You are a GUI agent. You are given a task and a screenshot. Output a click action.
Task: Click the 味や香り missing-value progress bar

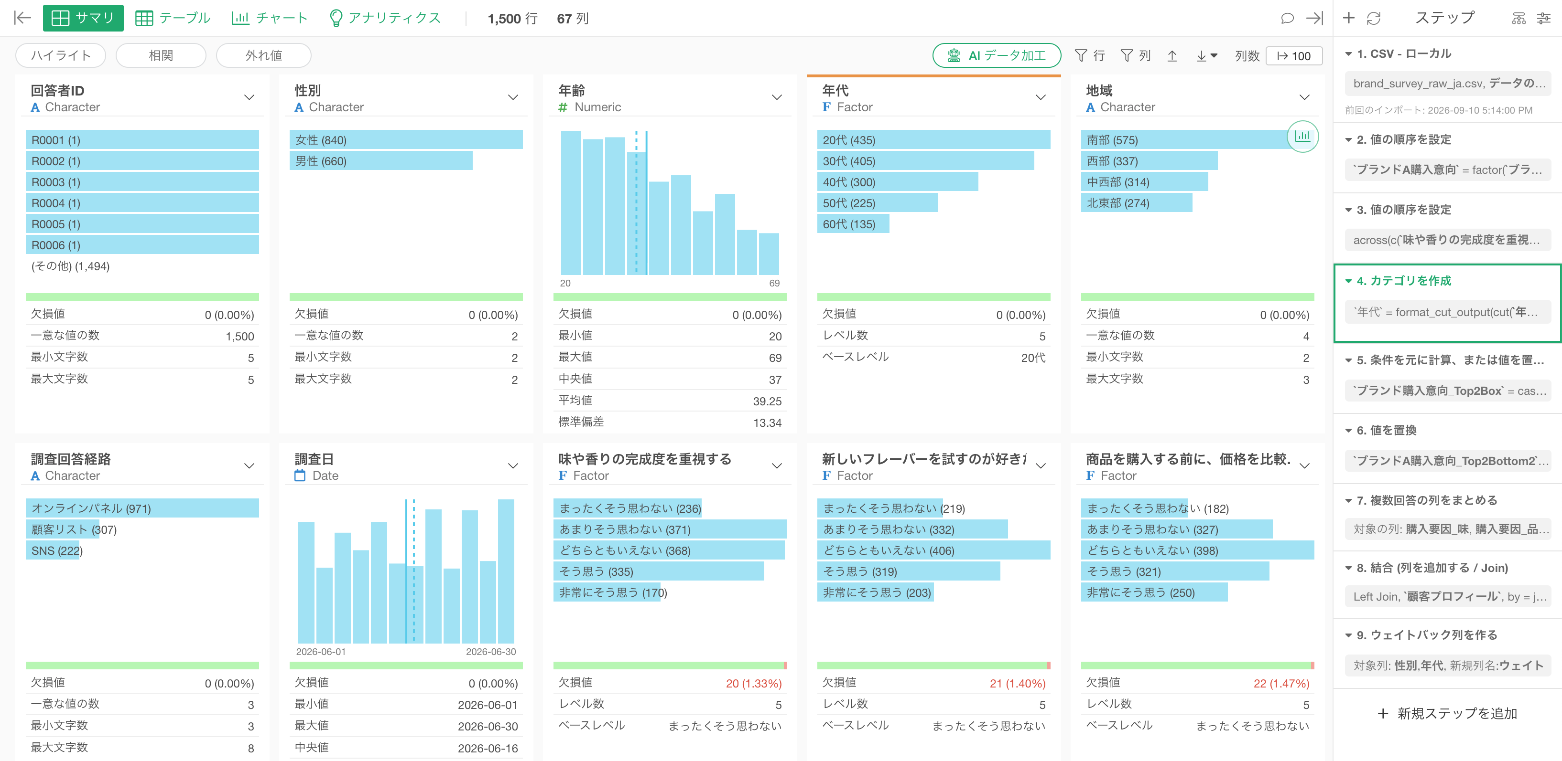click(x=670, y=665)
